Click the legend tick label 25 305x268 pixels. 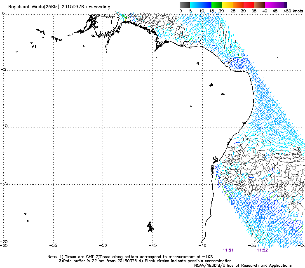pos(233,11)
